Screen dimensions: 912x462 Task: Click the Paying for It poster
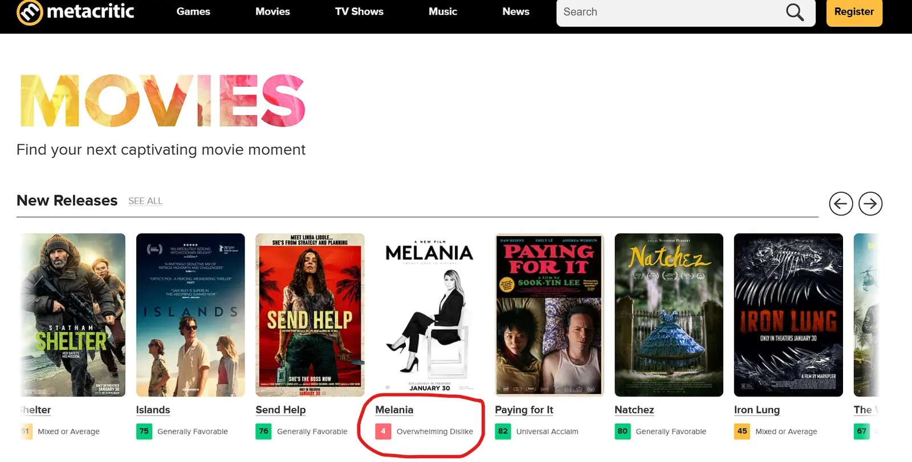click(x=549, y=315)
